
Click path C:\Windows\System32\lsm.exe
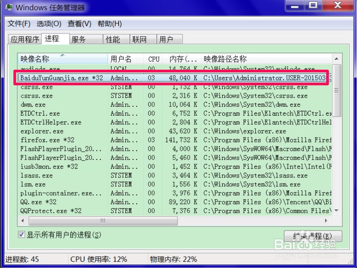[x=252, y=184]
